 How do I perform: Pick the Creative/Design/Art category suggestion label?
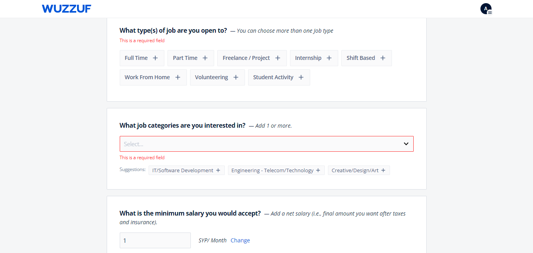(355, 170)
